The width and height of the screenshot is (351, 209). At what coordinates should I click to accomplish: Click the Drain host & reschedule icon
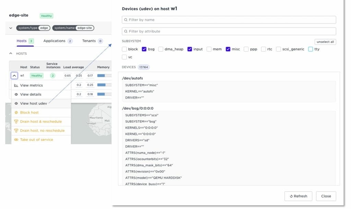(x=16, y=121)
